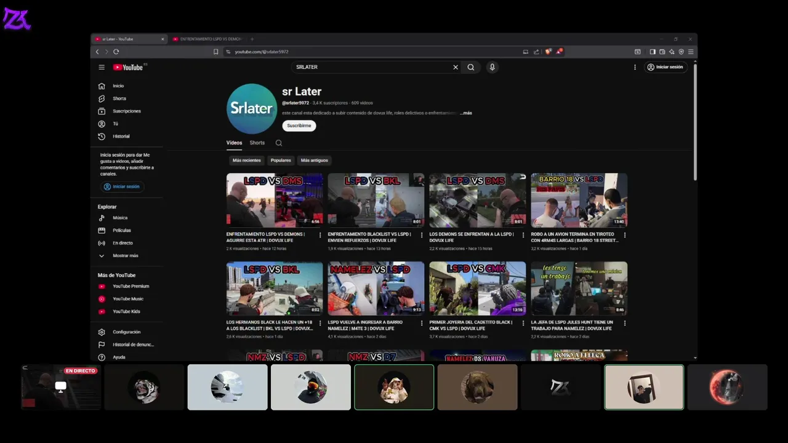Click the Srlater channel avatar
This screenshot has height=443, width=788.
click(x=252, y=109)
